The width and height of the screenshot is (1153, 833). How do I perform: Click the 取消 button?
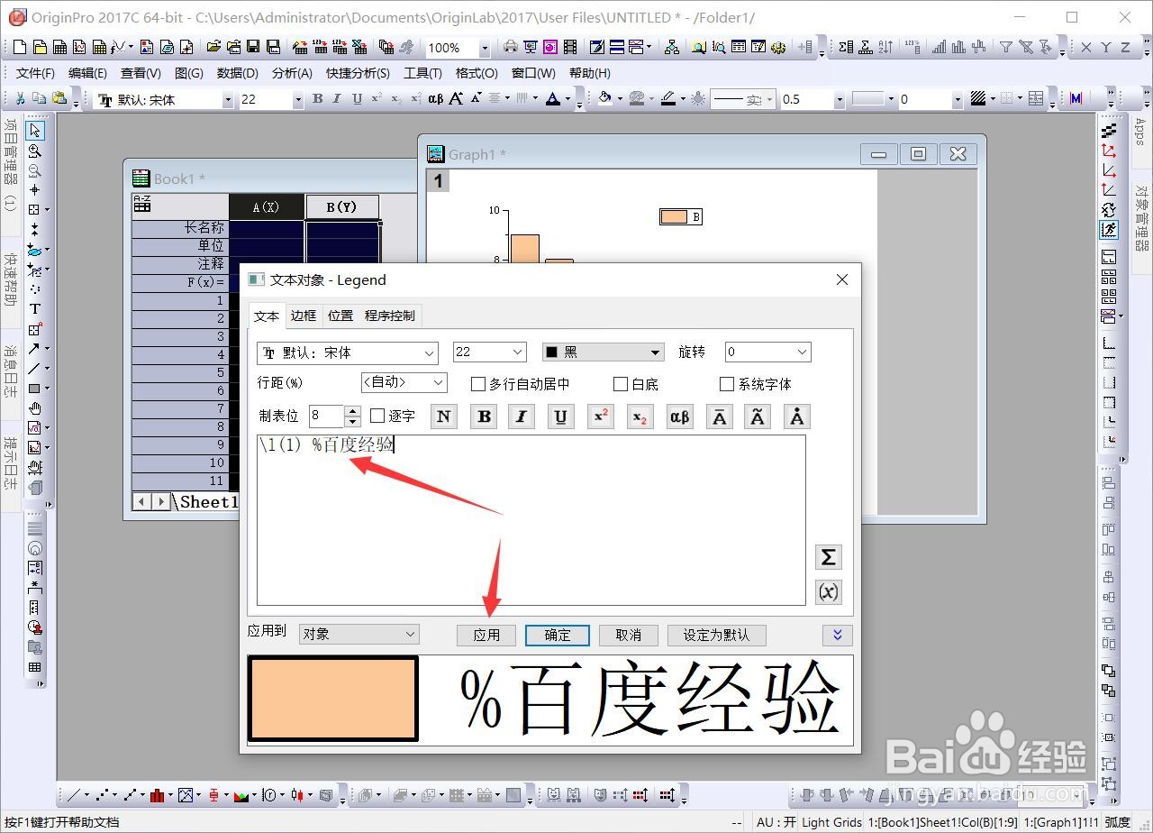pyautogui.click(x=629, y=635)
